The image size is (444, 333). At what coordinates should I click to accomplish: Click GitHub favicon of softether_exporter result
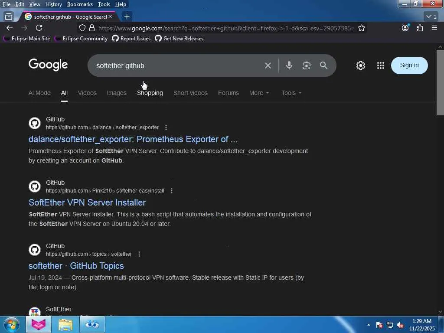[x=35, y=123]
